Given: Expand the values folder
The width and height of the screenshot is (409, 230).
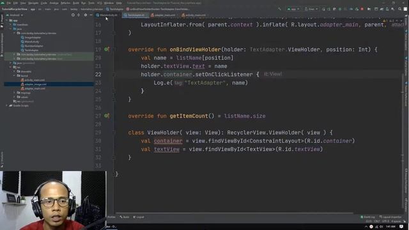Looking at the screenshot, I should coord(15,97).
